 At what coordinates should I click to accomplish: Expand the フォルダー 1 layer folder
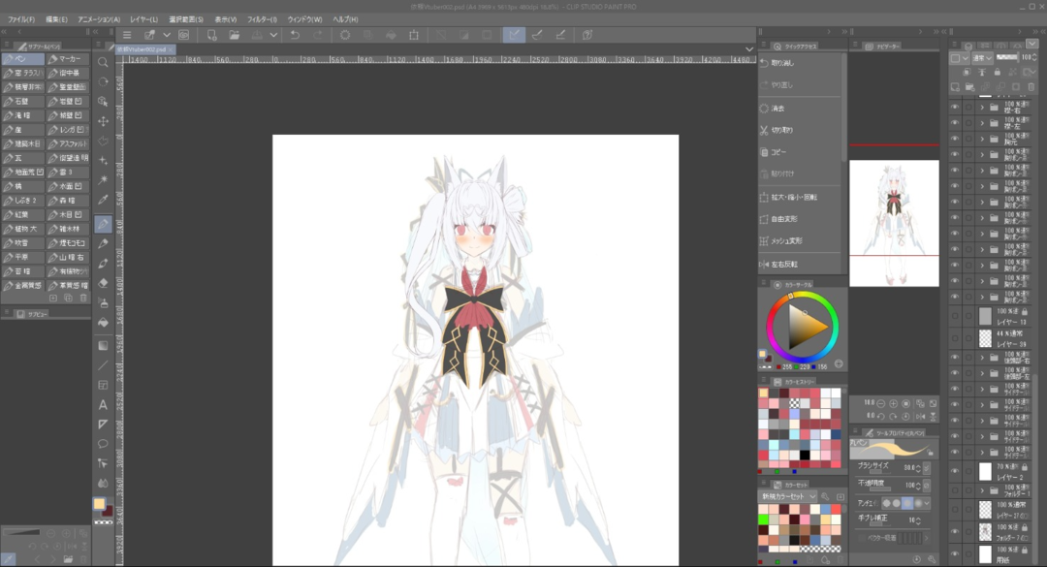point(982,491)
